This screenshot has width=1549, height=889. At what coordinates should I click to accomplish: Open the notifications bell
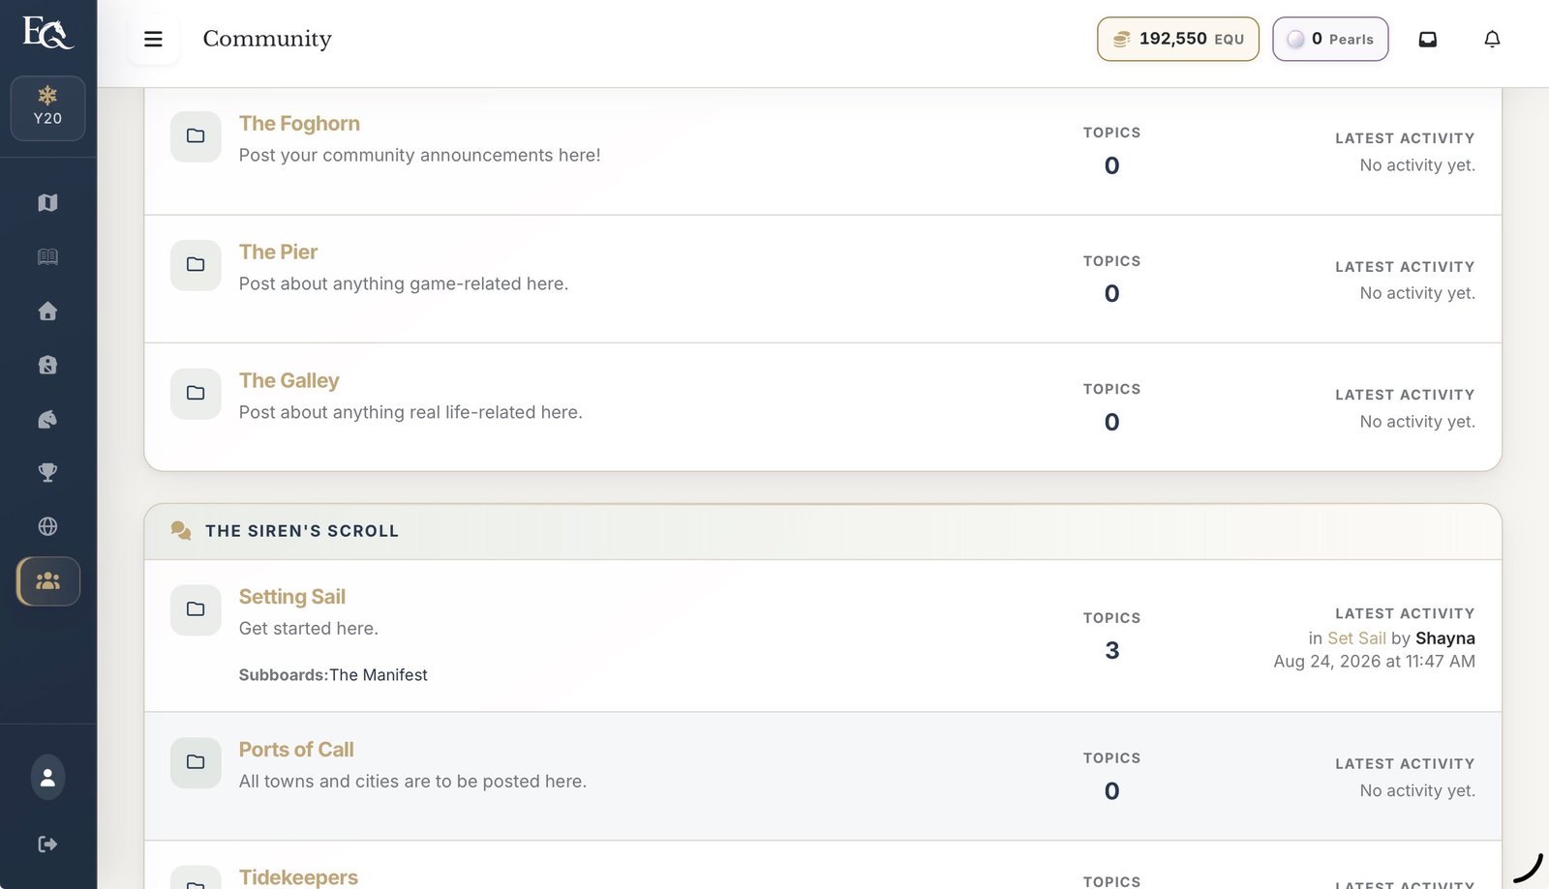pyautogui.click(x=1492, y=39)
